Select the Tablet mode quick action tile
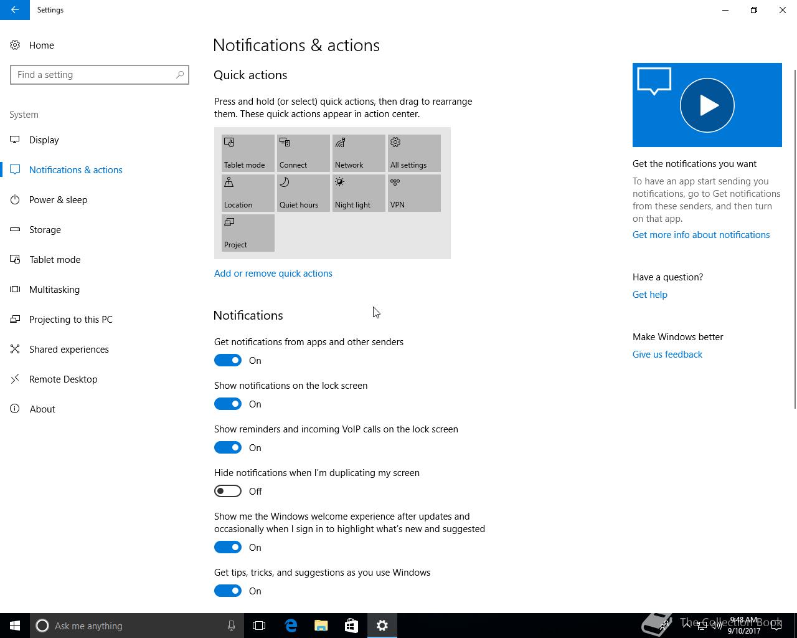Image resolution: width=797 pixels, height=638 pixels. click(x=248, y=153)
